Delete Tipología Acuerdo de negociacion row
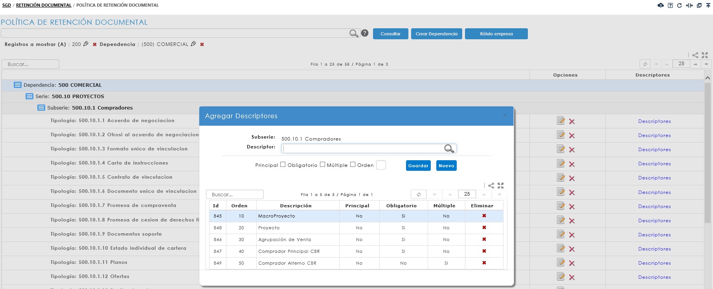The image size is (713, 289). point(572,122)
